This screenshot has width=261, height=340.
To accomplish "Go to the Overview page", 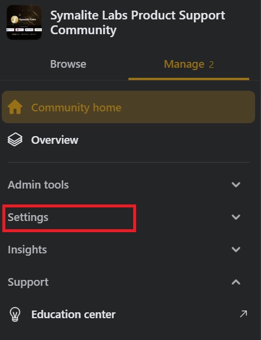I will click(x=55, y=140).
